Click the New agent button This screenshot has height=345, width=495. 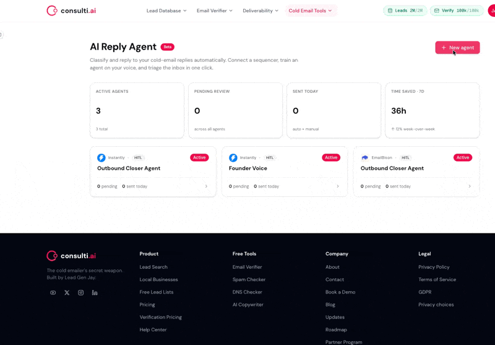457,48
